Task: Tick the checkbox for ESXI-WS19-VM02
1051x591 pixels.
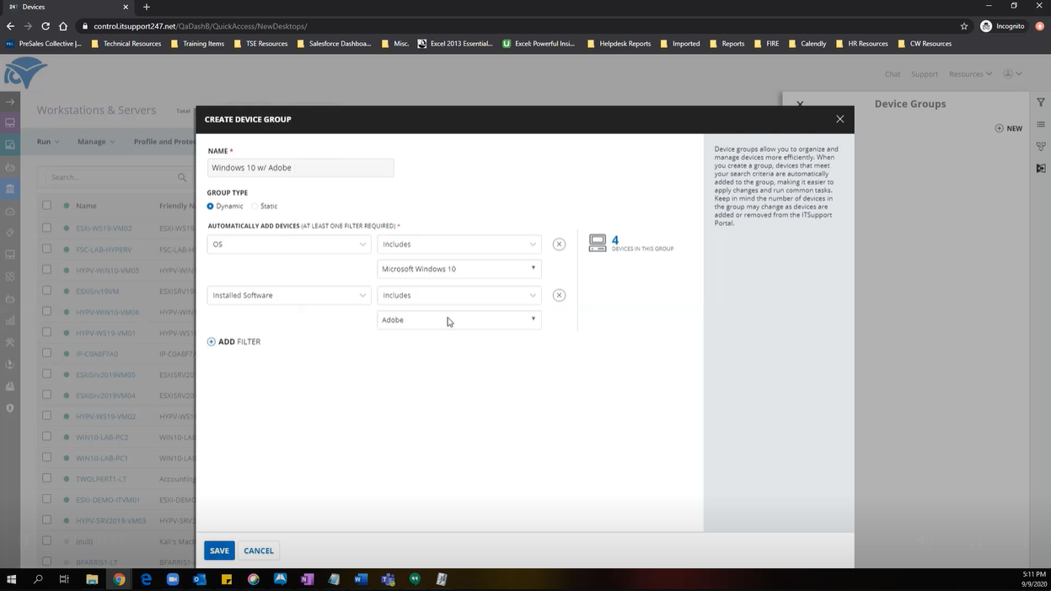Action: pos(46,228)
